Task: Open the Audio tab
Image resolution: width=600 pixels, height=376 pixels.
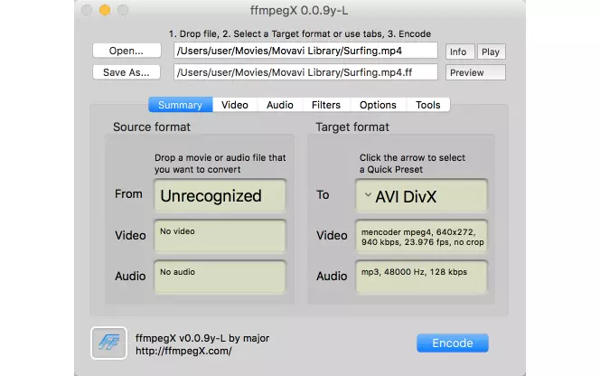Action: (280, 105)
